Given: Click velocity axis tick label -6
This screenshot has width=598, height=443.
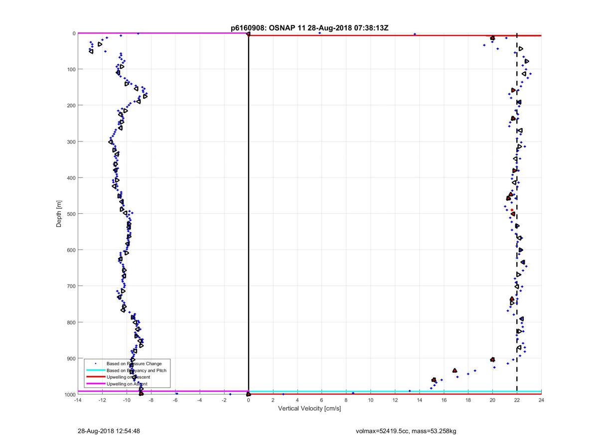Looking at the screenshot, I should (x=175, y=400).
